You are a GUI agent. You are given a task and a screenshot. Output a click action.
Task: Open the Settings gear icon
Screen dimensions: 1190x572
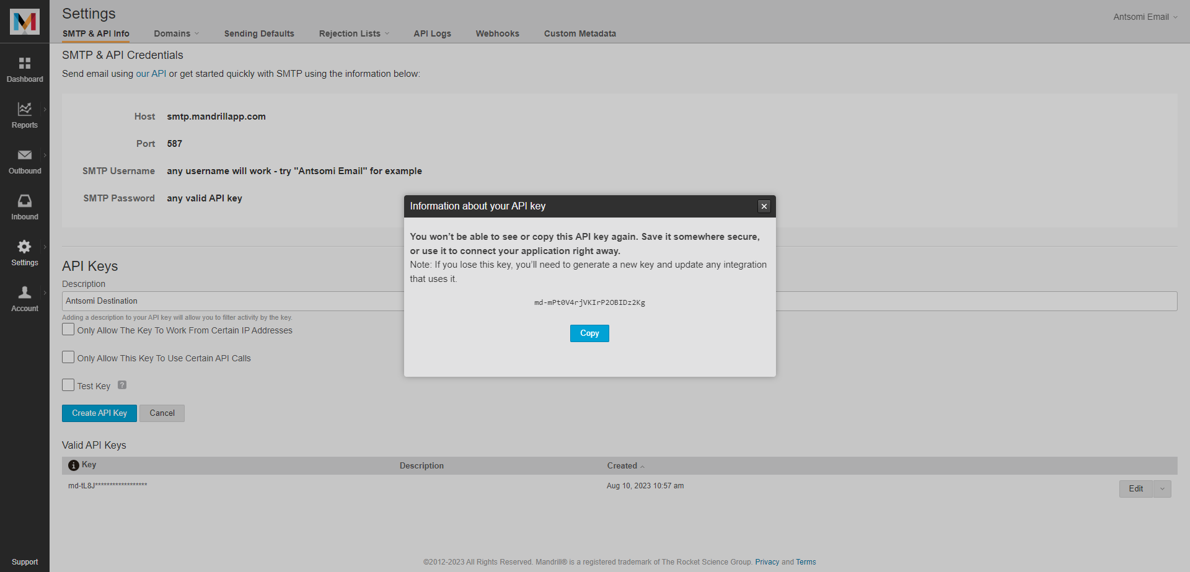[25, 247]
